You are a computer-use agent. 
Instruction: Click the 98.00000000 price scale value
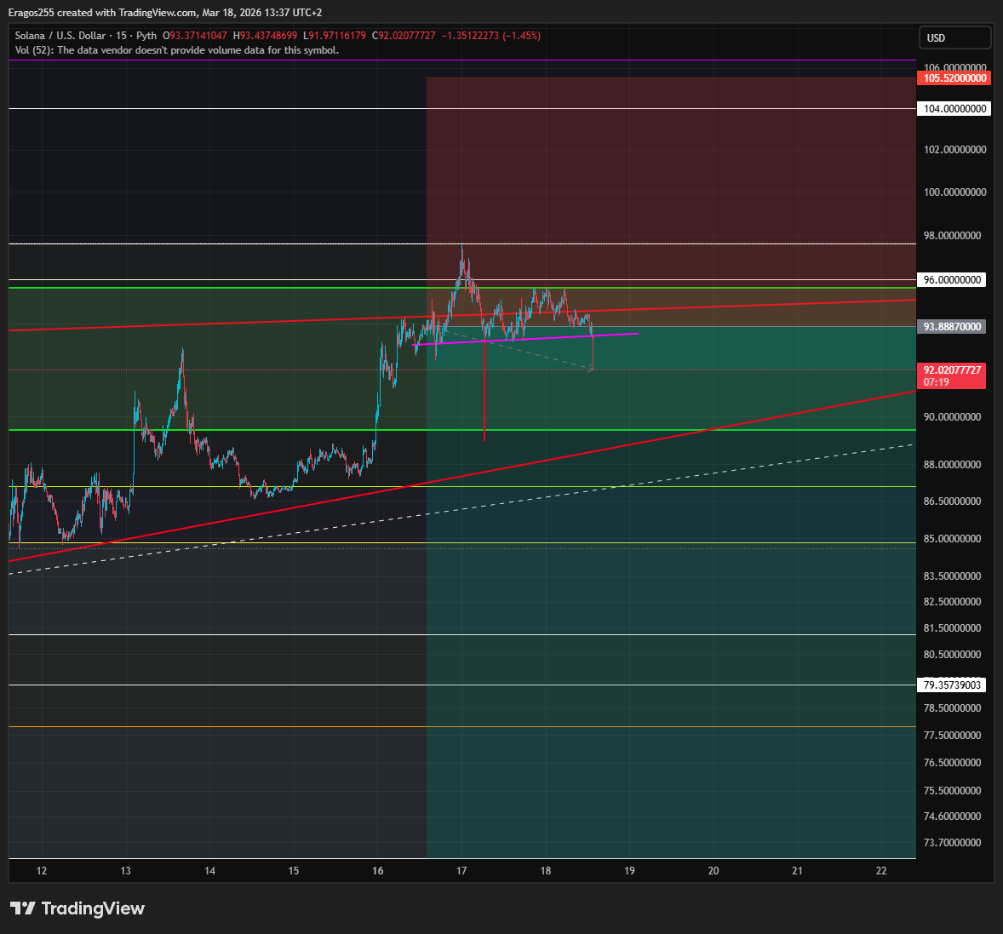[x=952, y=236]
